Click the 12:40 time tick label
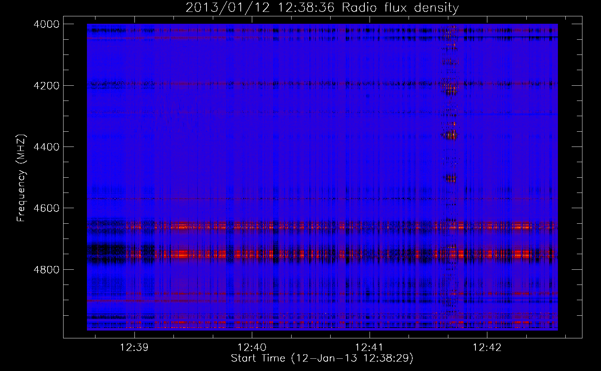Image resolution: width=601 pixels, height=371 pixels. [x=252, y=348]
